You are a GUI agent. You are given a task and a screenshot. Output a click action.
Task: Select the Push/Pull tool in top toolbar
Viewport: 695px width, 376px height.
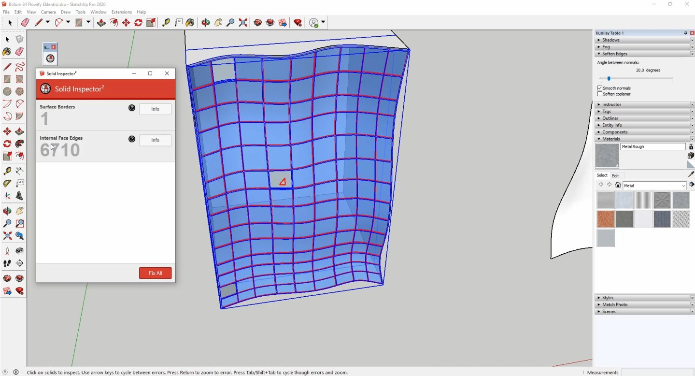click(x=101, y=23)
